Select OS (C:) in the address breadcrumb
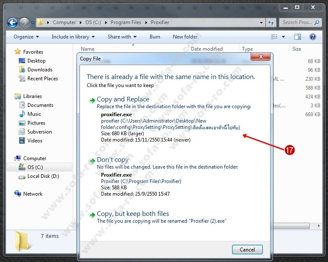Screen dimensions: 328x262 pyautogui.click(x=93, y=22)
